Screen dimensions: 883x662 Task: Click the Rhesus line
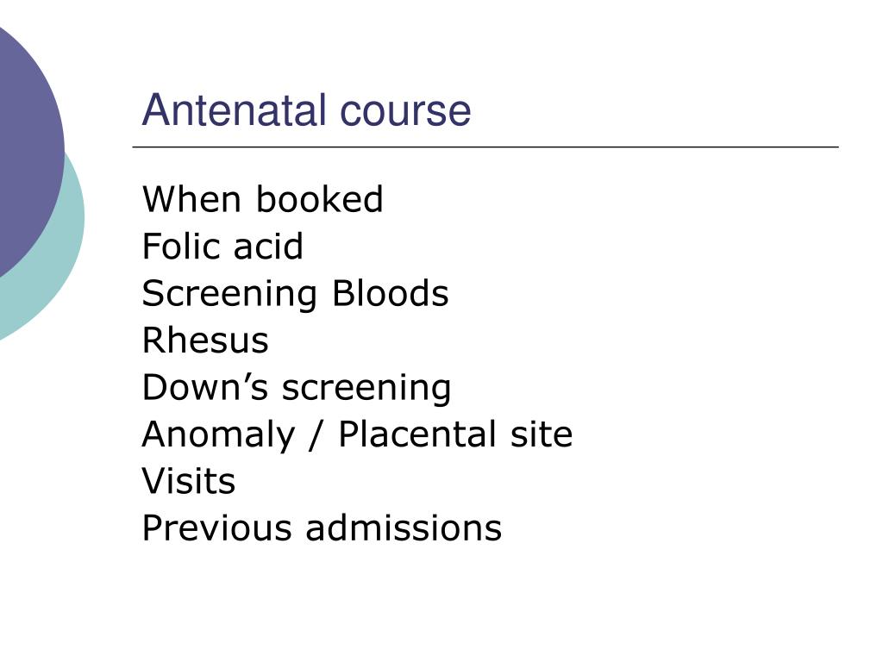[205, 340]
